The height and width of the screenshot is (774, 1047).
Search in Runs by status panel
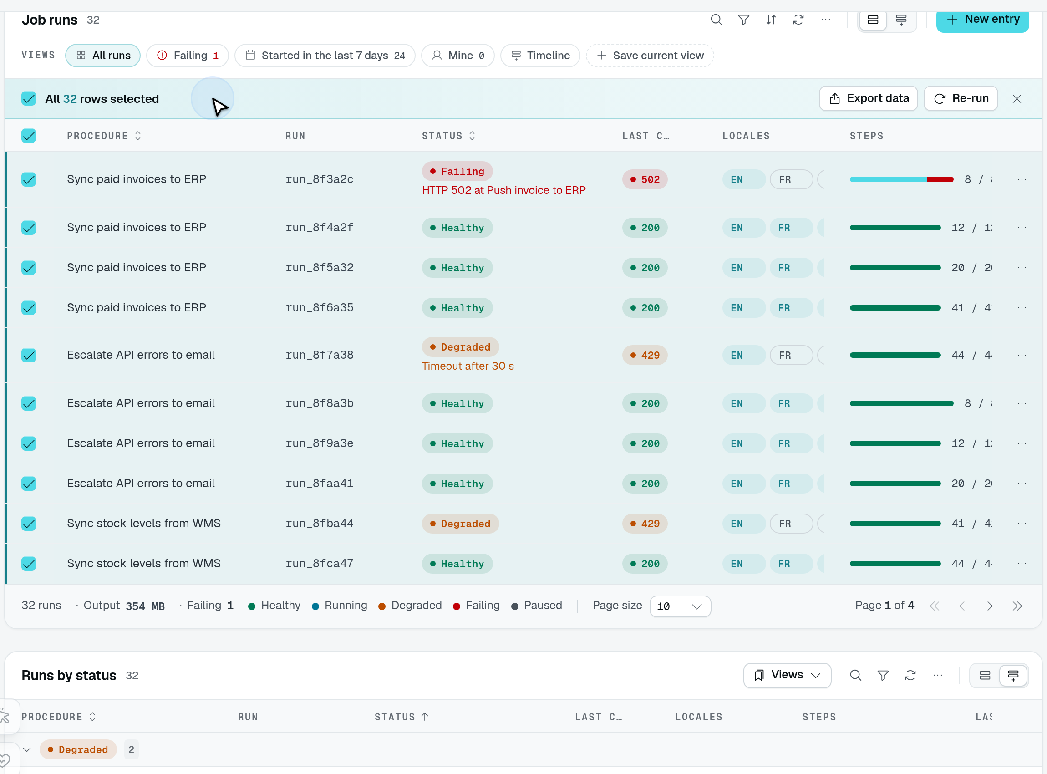click(x=855, y=675)
